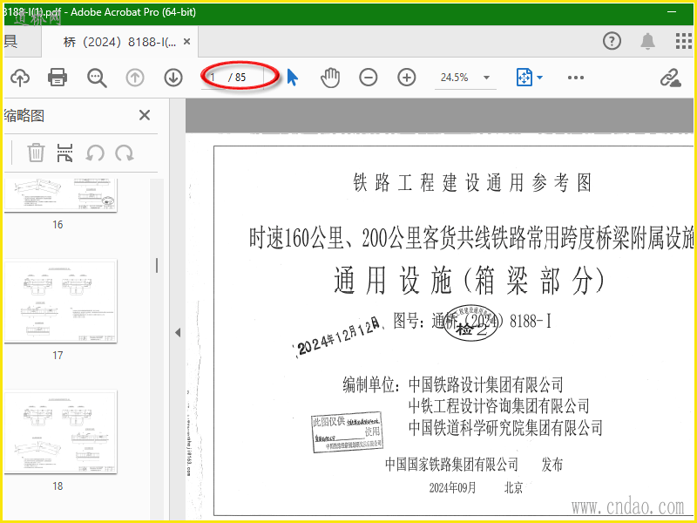Go to next page with down arrow
This screenshot has width=697, height=523.
tap(173, 78)
